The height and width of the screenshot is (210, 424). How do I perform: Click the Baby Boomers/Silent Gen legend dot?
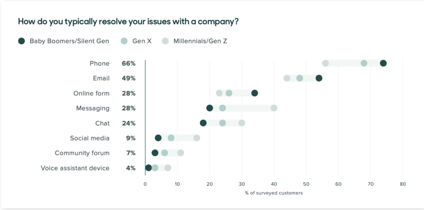(x=22, y=41)
